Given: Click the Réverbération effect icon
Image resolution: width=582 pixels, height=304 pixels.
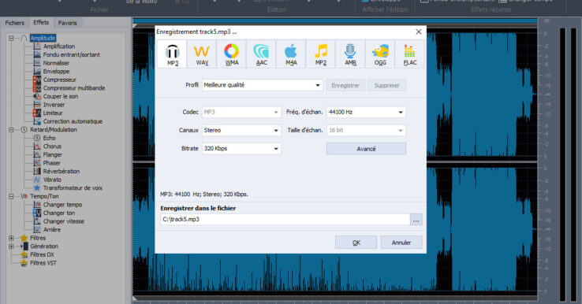Looking at the screenshot, I should (x=37, y=171).
